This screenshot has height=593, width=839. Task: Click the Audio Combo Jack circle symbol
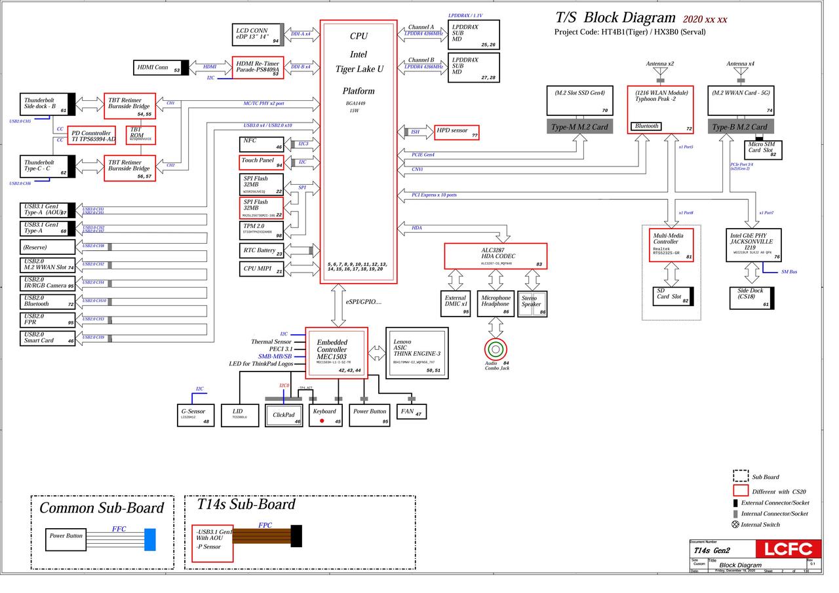tap(496, 349)
